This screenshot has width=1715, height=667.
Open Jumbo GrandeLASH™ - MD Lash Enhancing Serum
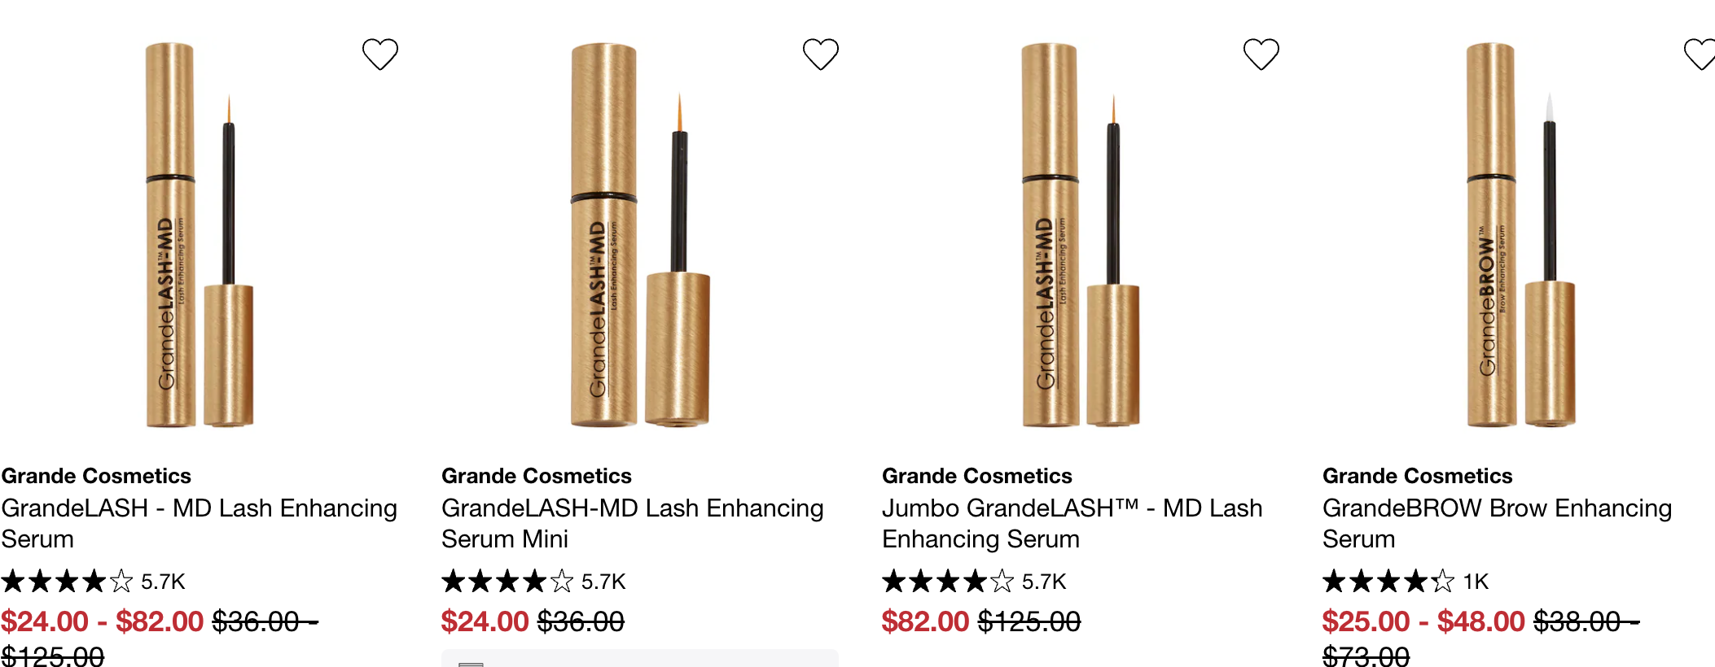(x=1072, y=523)
